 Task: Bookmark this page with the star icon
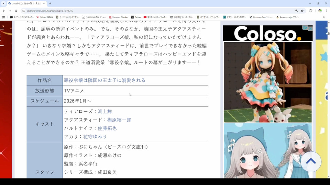(x=302, y=11)
